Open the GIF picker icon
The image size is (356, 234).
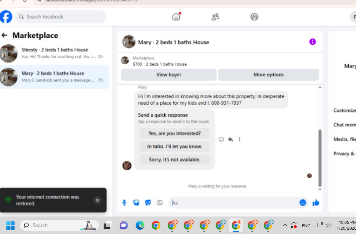tap(160, 202)
